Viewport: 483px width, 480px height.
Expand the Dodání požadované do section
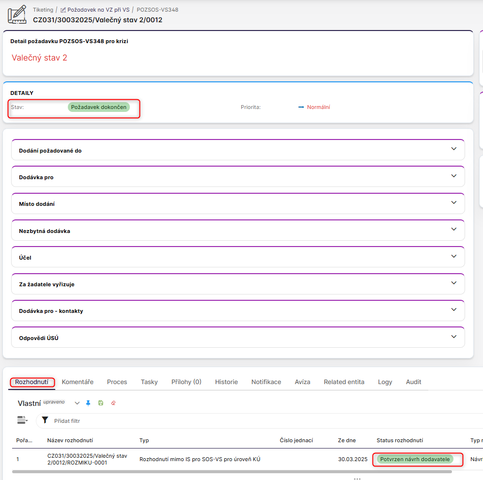pyautogui.click(x=453, y=149)
